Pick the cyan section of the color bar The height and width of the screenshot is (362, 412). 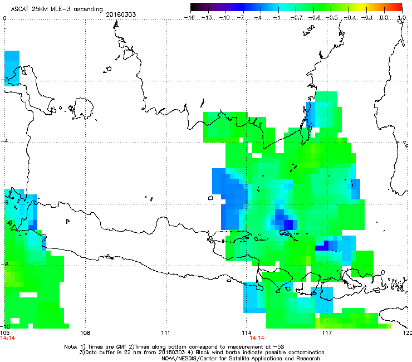pyautogui.click(x=282, y=7)
